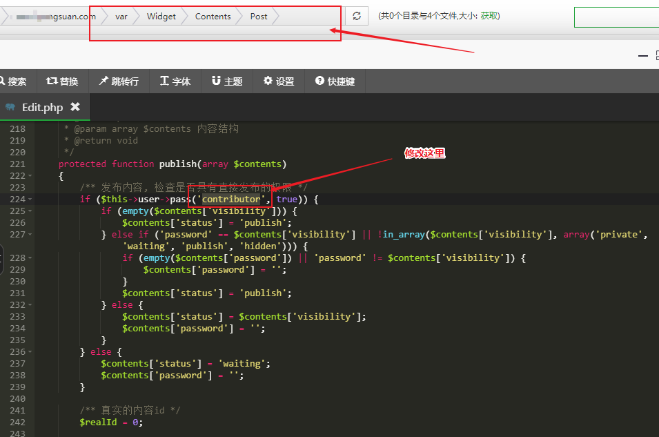Close the Edit.php tab

pyautogui.click(x=75, y=107)
